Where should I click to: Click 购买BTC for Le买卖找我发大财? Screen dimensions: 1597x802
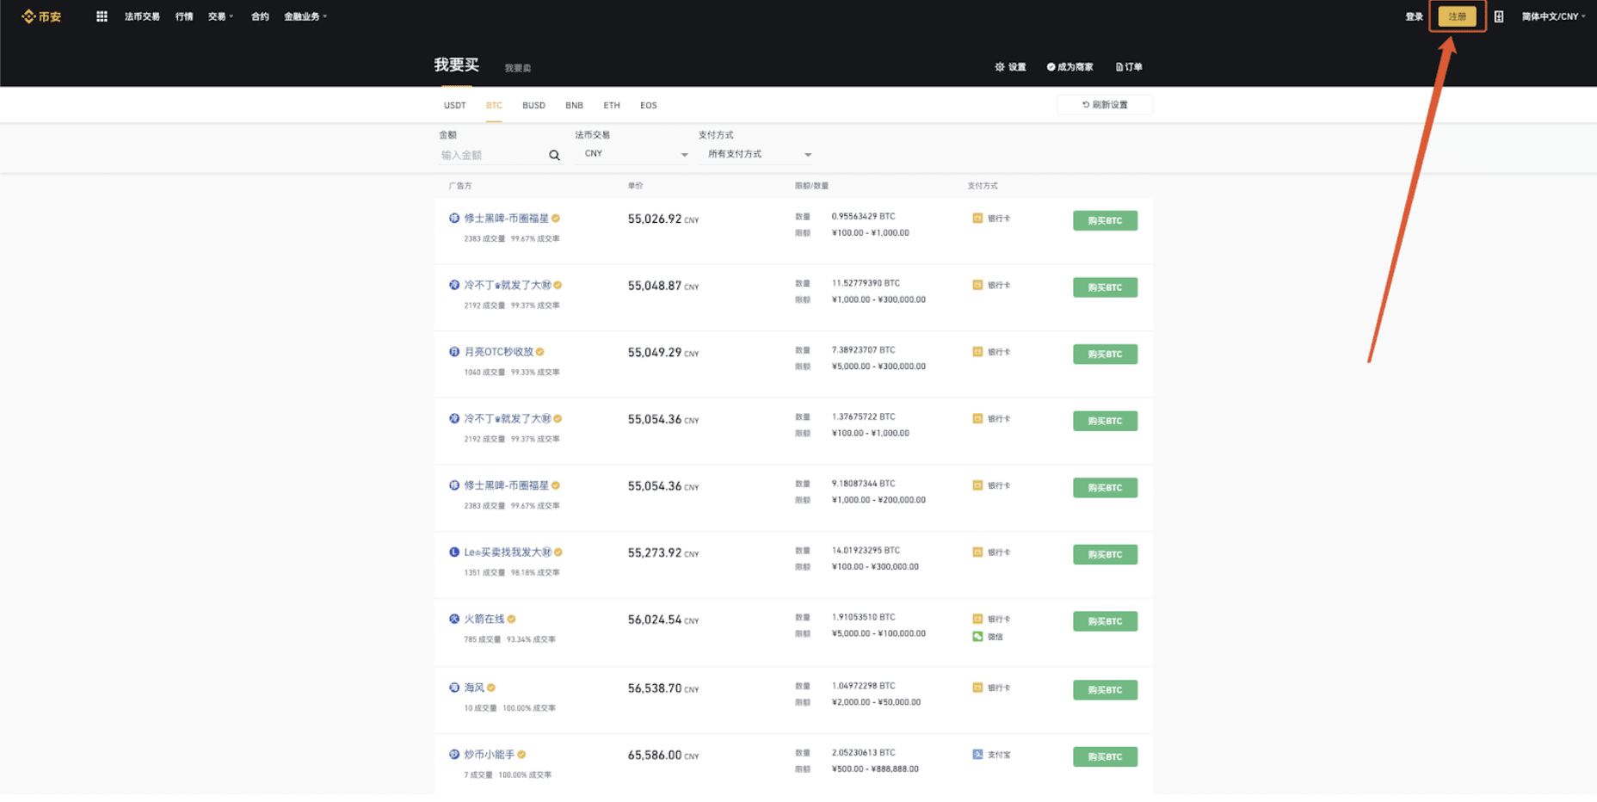pyautogui.click(x=1105, y=555)
